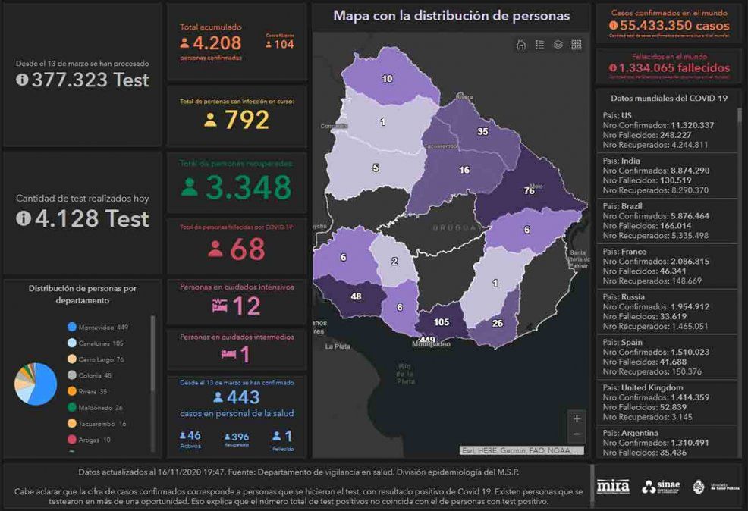Open the map legend list icon

pos(539,45)
